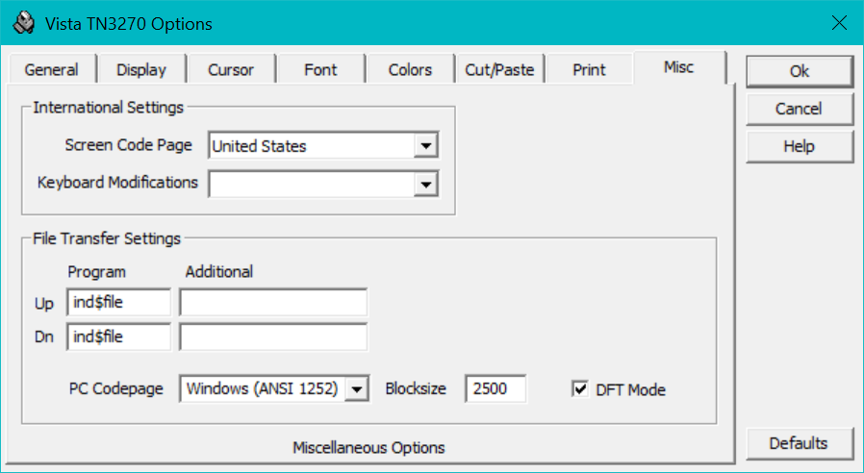Switch to the General tab
This screenshot has width=864, height=473.
pos(52,70)
